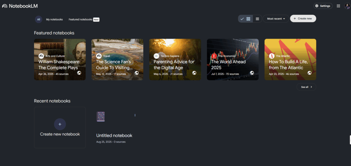This screenshot has height=166, width=351.
Task: Open Settings with the gear button
Action: pyautogui.click(x=323, y=6)
